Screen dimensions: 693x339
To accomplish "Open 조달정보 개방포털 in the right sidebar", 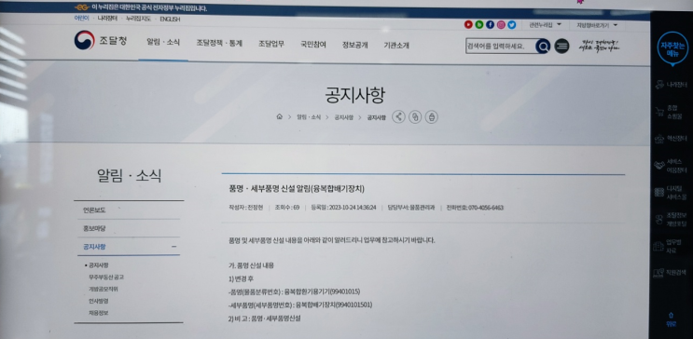I will [671, 220].
